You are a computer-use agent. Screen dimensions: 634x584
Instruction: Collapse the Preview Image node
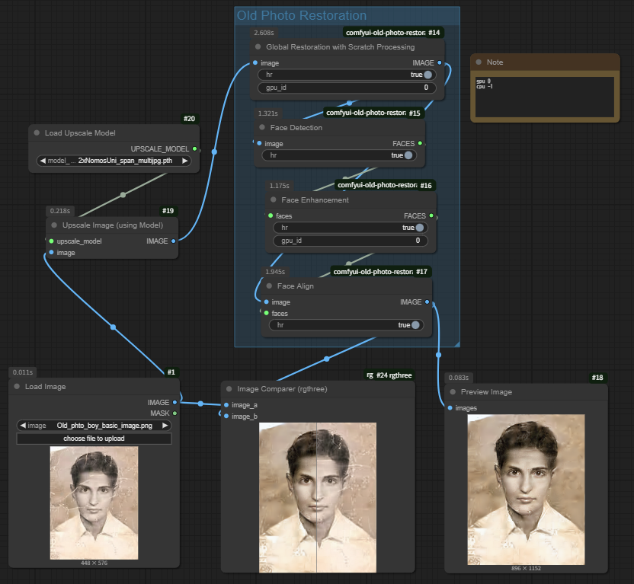[453, 392]
